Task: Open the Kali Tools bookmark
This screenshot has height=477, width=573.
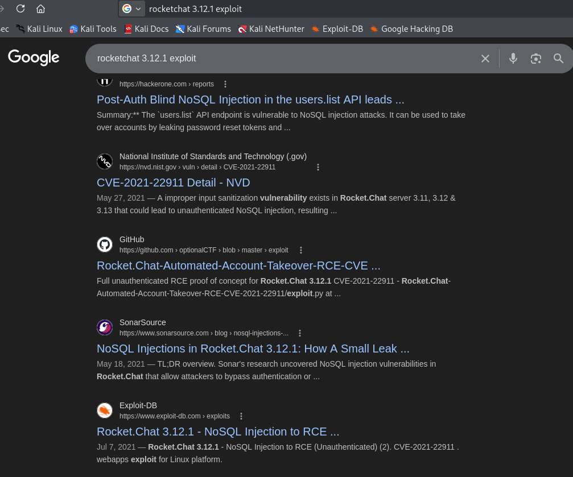Action: [93, 28]
